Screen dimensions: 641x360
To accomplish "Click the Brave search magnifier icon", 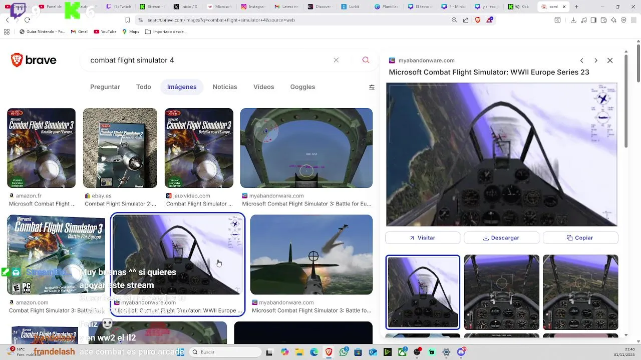I will click(x=366, y=60).
